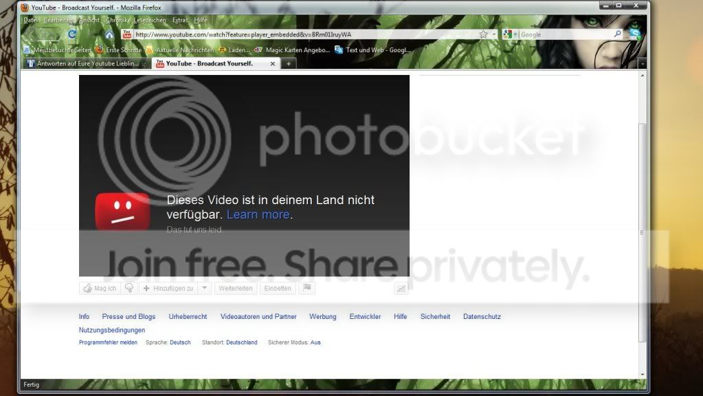Open the Lesezeichen menu

[x=150, y=20]
